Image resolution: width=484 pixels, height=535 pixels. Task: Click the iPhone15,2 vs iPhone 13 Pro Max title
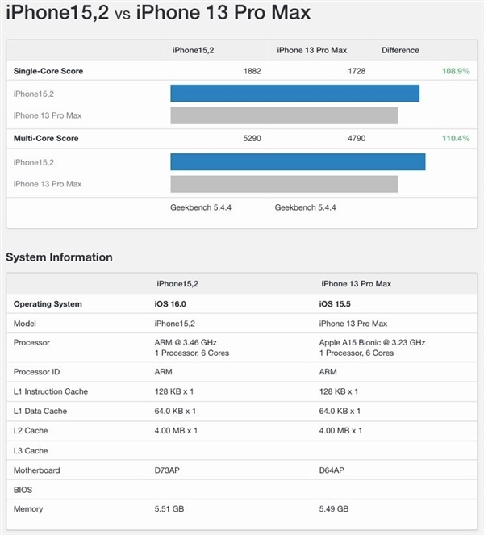158,12
